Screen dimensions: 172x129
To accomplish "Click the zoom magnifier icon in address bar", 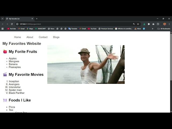I will (134, 24).
